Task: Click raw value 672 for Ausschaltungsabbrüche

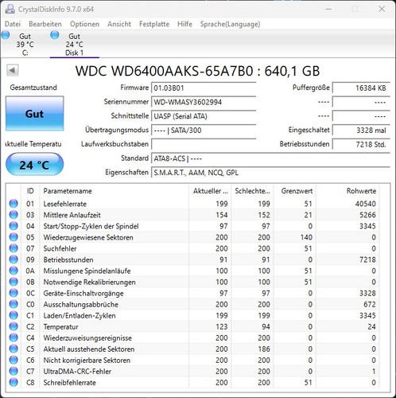Action: pos(370,304)
